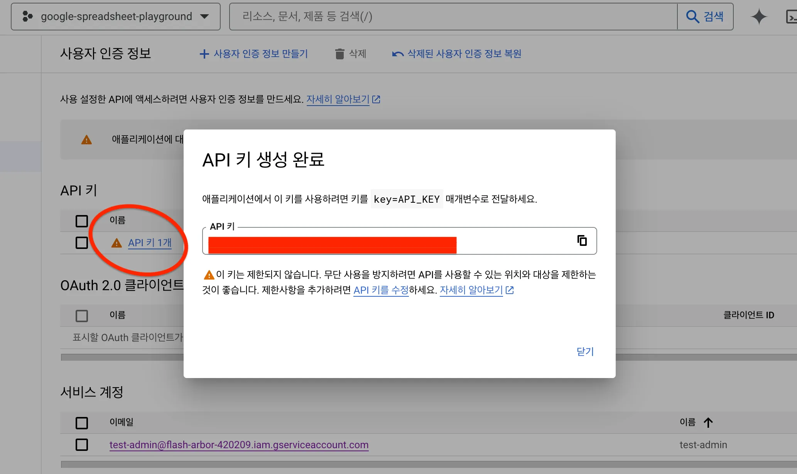Select the API 키 header checkbox
797x474 pixels.
click(x=81, y=221)
